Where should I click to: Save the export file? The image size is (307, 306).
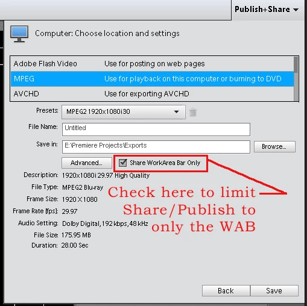tap(274, 290)
